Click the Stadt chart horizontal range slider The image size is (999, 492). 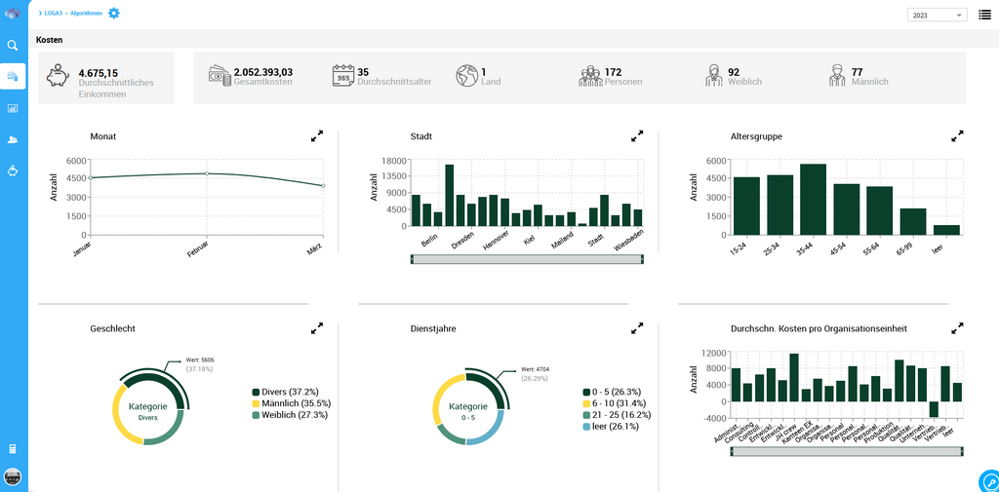pyautogui.click(x=527, y=259)
